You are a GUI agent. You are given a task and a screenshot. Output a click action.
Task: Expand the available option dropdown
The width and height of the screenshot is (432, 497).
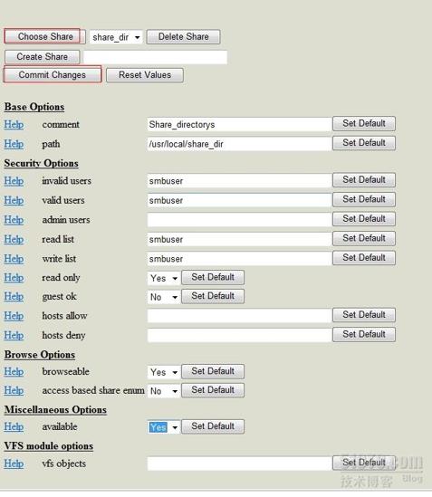click(164, 427)
